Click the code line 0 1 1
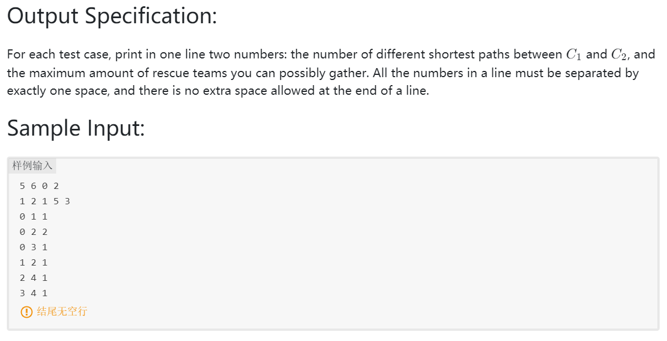667x341 pixels. click(33, 216)
